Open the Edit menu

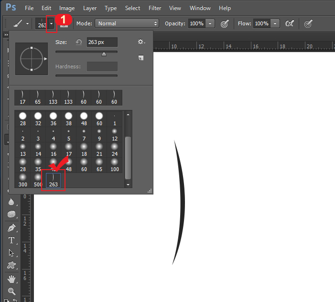[46, 8]
